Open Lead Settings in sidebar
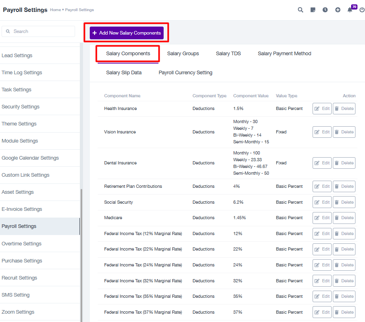Image resolution: width=365 pixels, height=322 pixels. 40,55
